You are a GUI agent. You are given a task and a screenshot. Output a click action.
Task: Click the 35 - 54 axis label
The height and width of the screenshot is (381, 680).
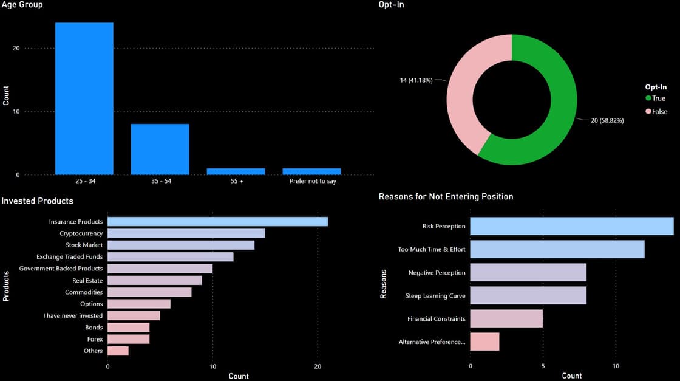161,181
